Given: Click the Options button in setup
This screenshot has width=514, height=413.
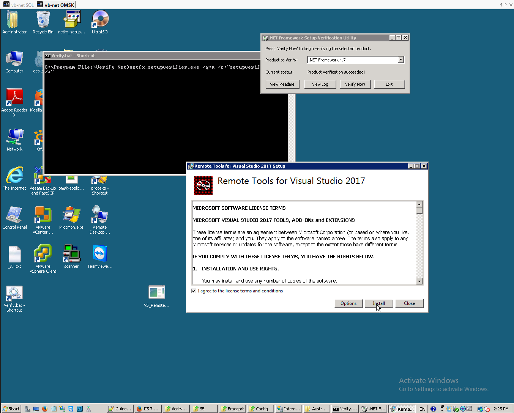Looking at the screenshot, I should point(348,303).
